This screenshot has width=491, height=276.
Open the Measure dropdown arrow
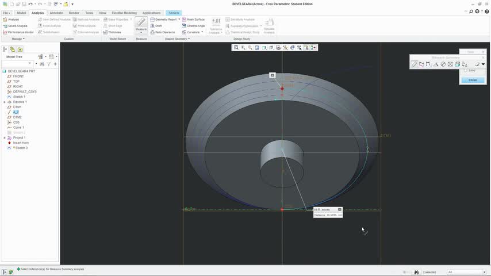[141, 33]
